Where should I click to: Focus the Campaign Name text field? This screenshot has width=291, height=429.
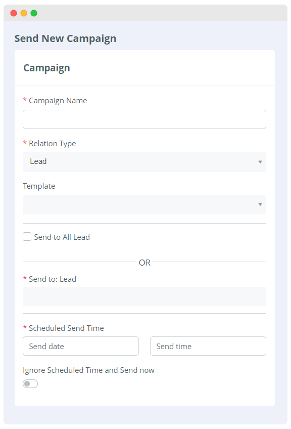point(144,119)
